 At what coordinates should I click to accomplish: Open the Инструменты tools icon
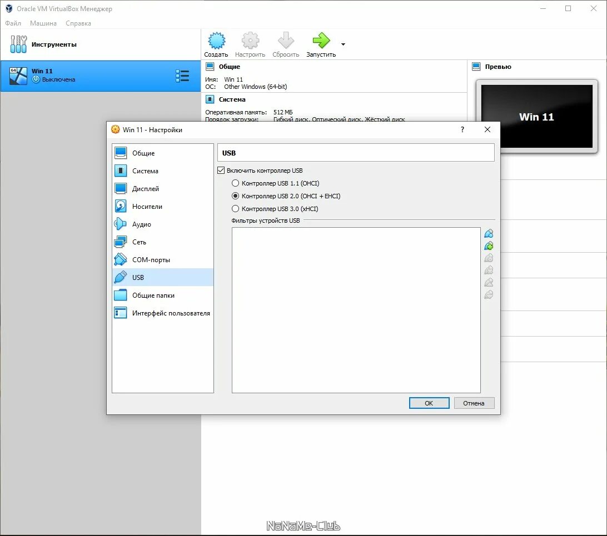pyautogui.click(x=18, y=44)
